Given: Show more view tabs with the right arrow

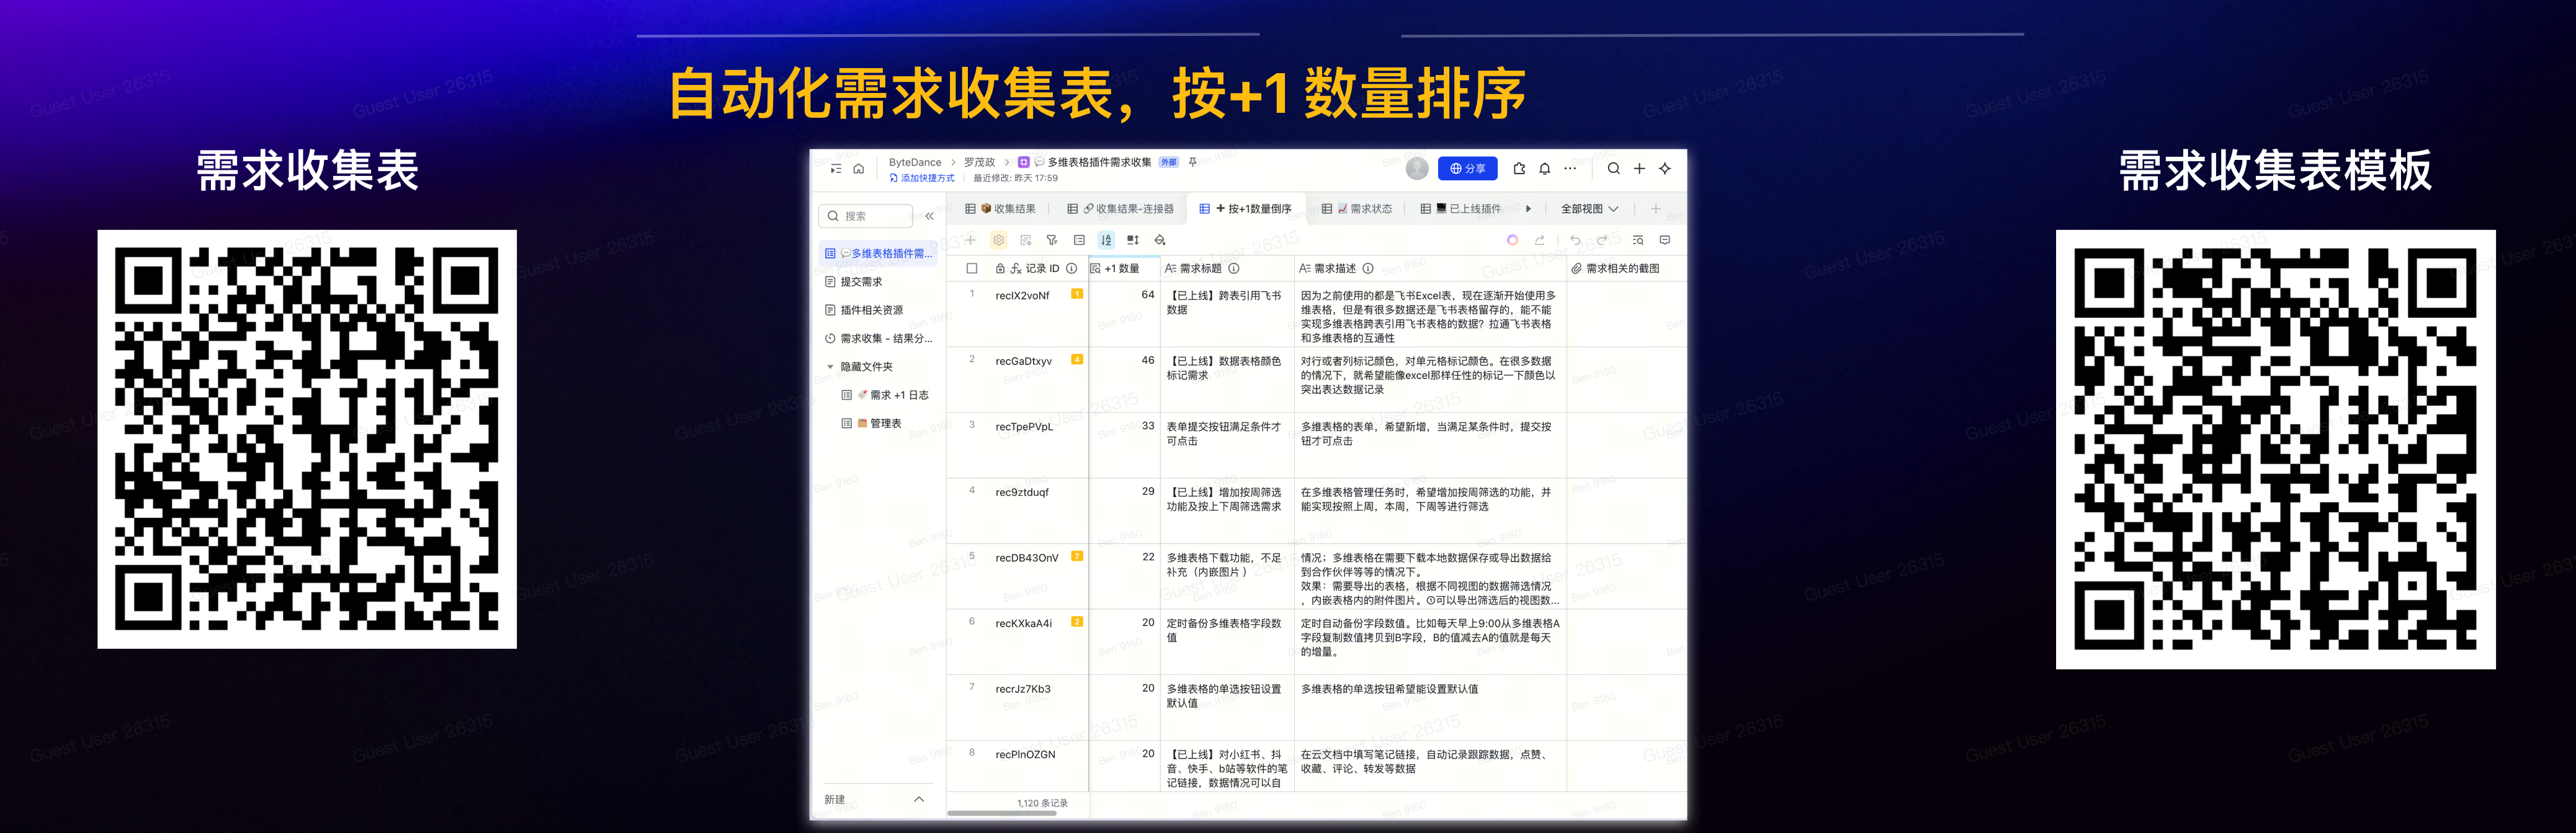Looking at the screenshot, I should click(x=1528, y=209).
